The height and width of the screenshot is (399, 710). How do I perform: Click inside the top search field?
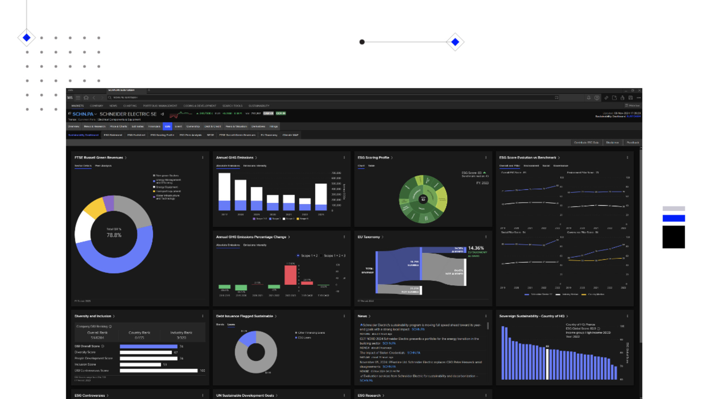click(148, 98)
